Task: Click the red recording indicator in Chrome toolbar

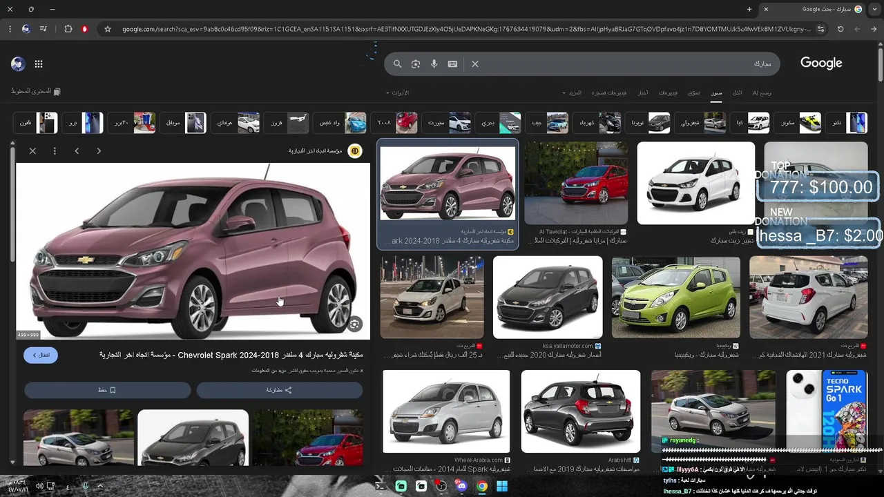Action: (x=85, y=29)
